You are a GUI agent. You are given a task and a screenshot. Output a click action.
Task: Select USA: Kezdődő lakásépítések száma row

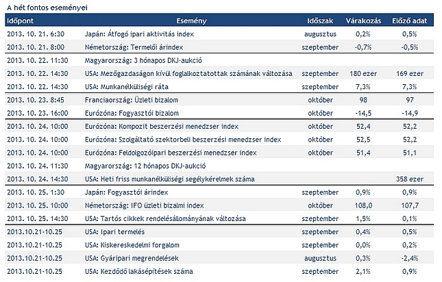pyautogui.click(x=219, y=271)
